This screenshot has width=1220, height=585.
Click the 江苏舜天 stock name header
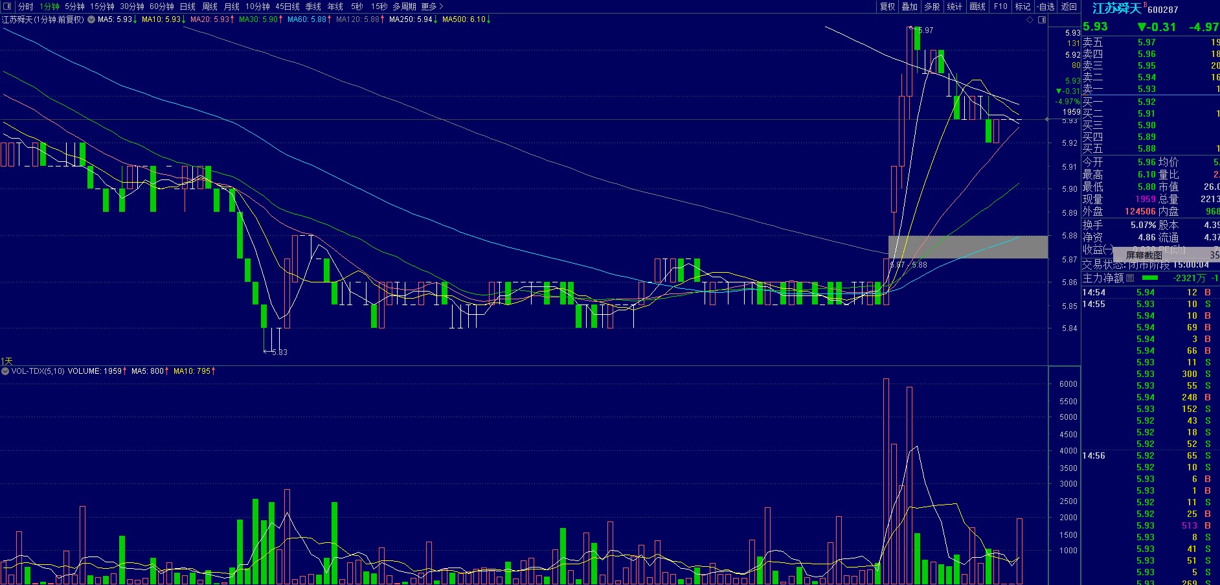(1117, 8)
